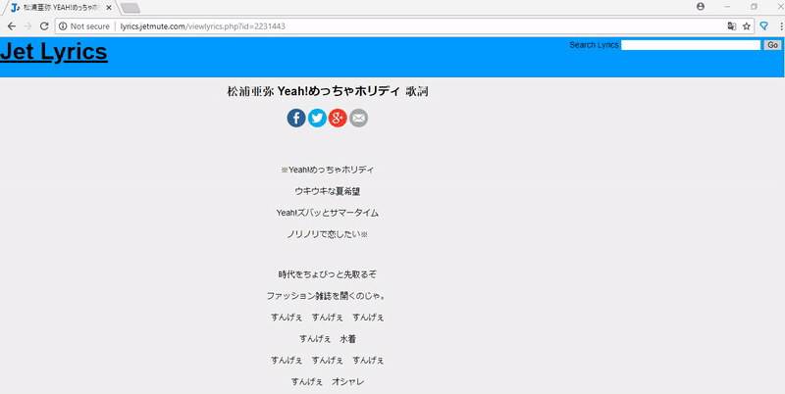
Task: Click the browser back arrow
Action: point(12,26)
